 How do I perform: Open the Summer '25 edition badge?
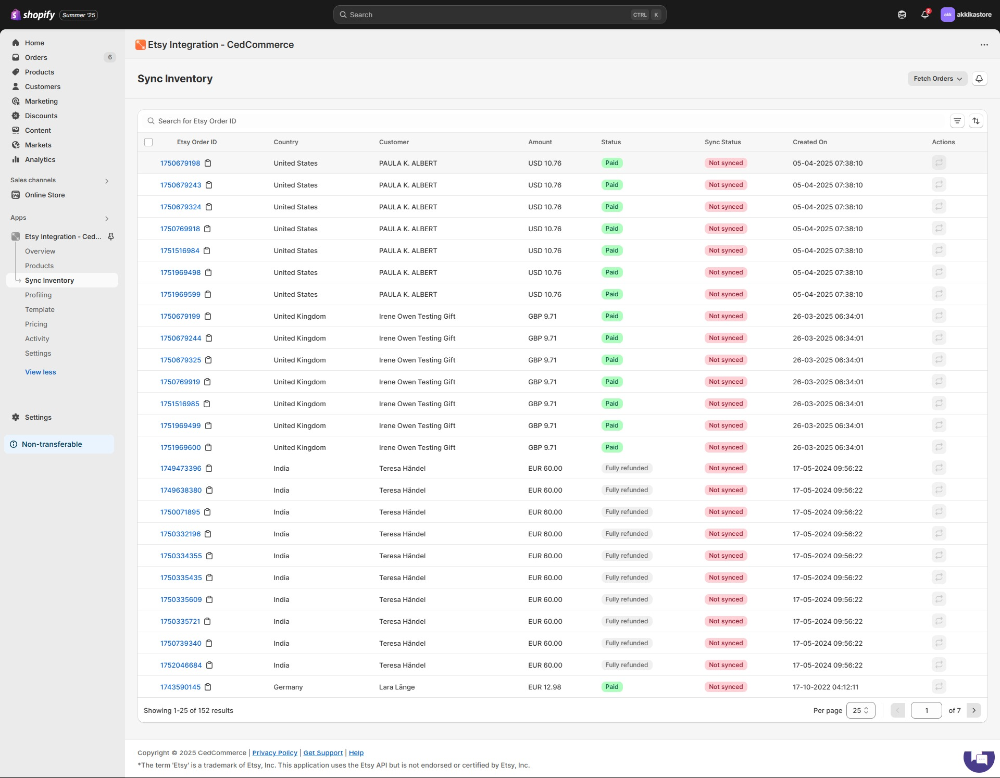click(79, 15)
